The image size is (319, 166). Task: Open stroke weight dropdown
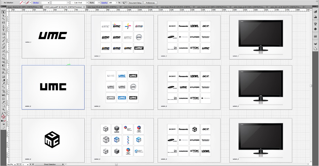[48, 3]
